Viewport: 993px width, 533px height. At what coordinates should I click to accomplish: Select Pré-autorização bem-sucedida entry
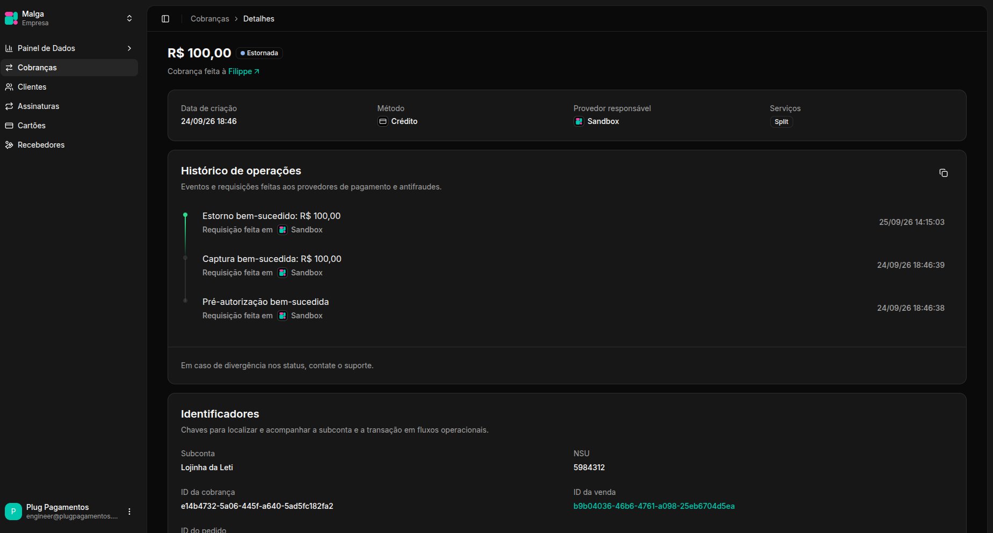point(265,302)
